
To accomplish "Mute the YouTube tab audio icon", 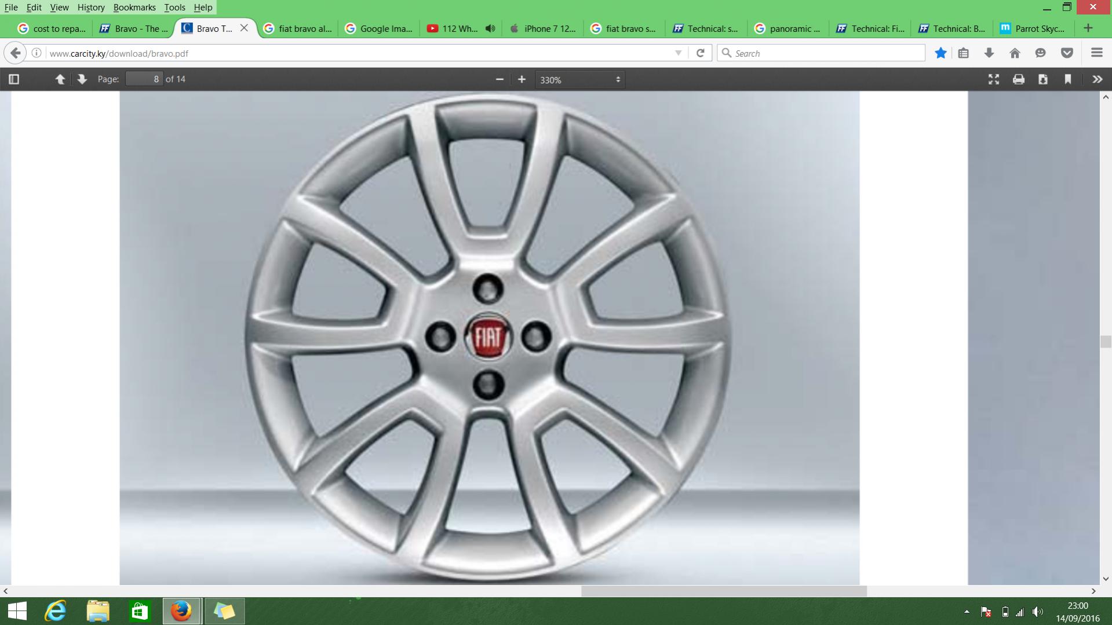I will [x=490, y=28].
